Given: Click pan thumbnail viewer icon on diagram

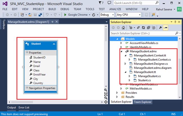Looking at the screenshot, I should tap(106, 102).
